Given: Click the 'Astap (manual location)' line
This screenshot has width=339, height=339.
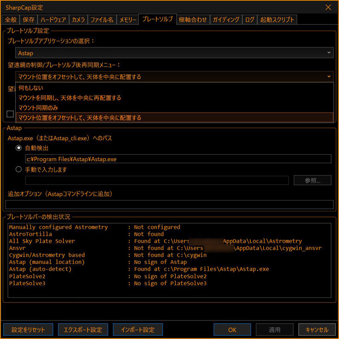Looking at the screenshot, I should pyautogui.click(x=98, y=262).
